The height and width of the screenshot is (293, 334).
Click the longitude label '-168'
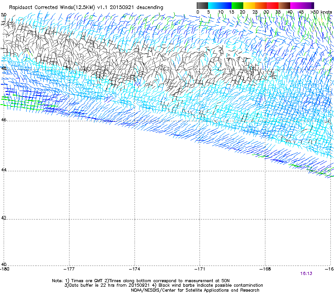(x=265, y=269)
